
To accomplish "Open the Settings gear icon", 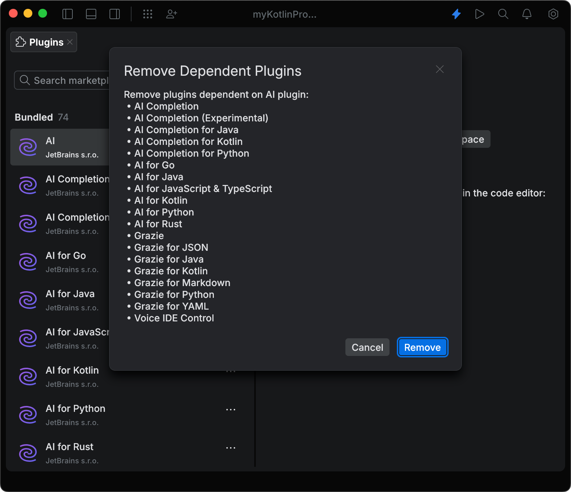I will [553, 14].
